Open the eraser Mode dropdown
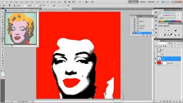 [x=24, y=6]
